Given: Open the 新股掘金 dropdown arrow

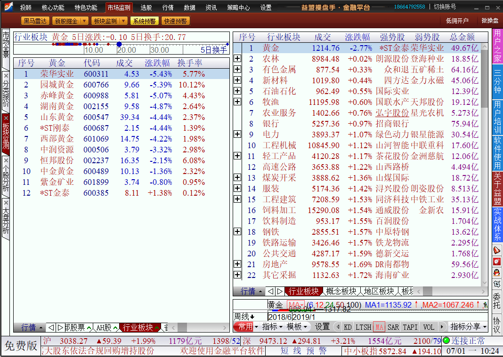Looking at the screenshot, I should [84, 21].
